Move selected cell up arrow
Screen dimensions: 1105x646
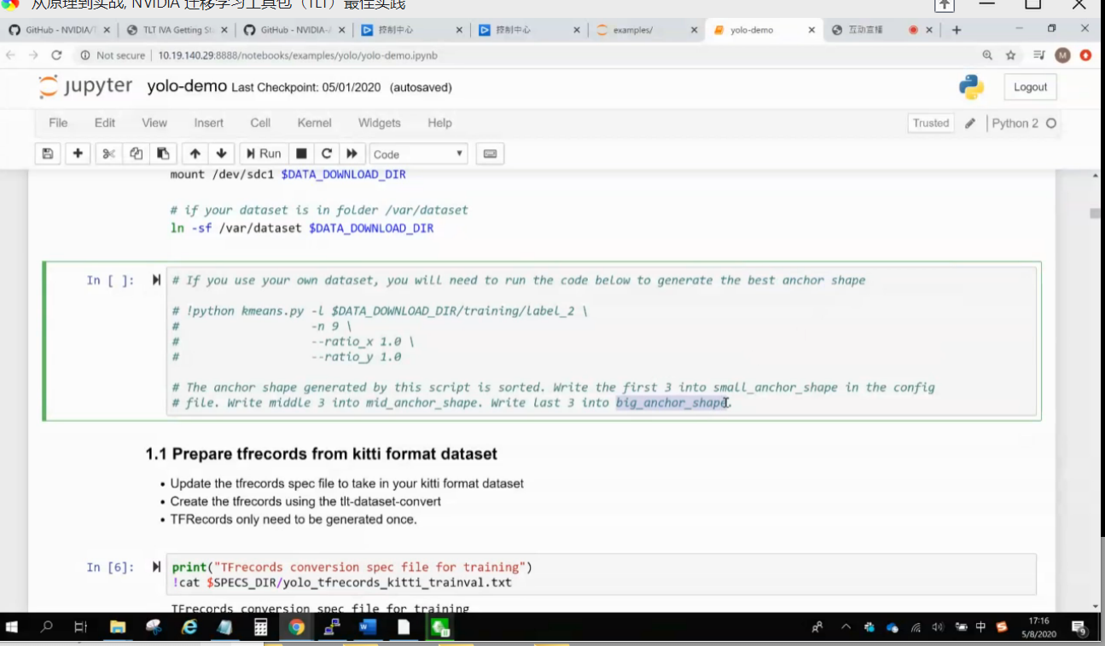[195, 154]
